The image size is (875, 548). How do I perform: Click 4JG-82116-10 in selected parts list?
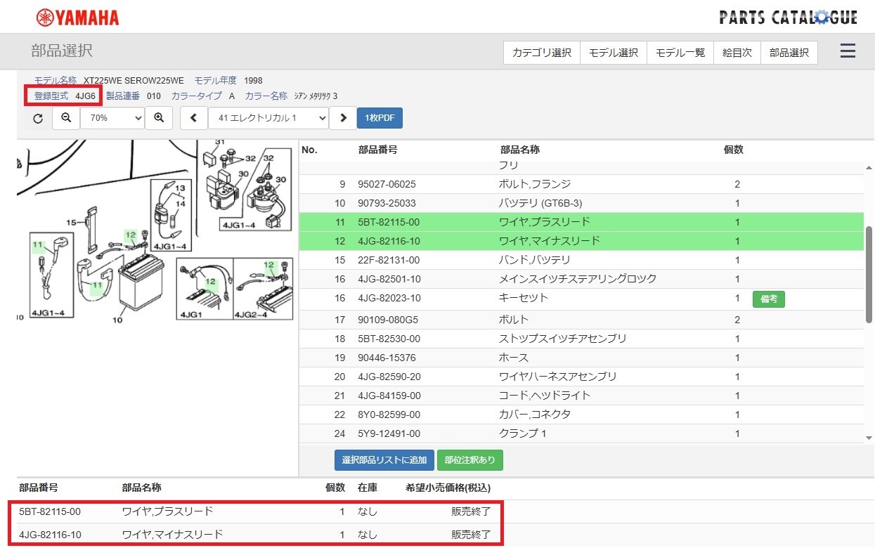tap(50, 535)
